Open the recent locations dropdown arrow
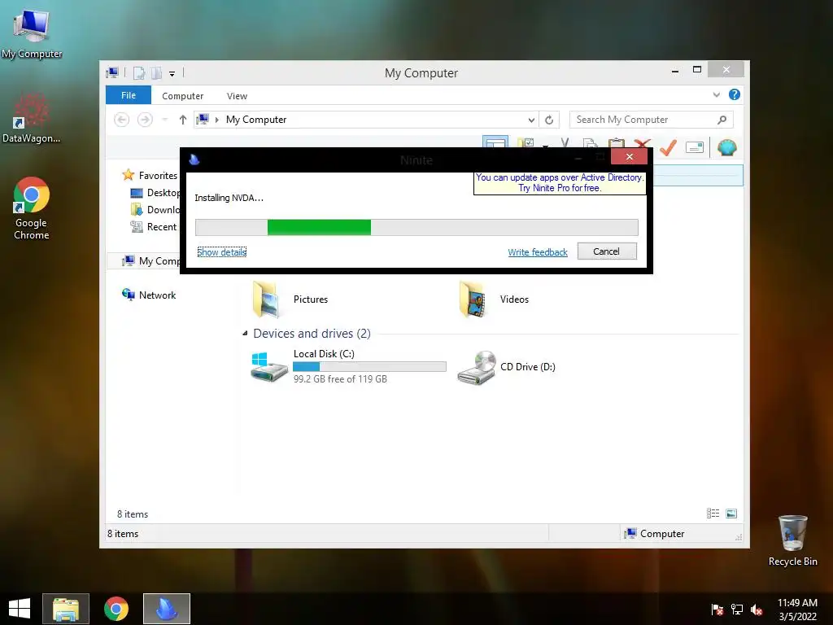Image resolution: width=833 pixels, height=625 pixels. click(x=164, y=120)
